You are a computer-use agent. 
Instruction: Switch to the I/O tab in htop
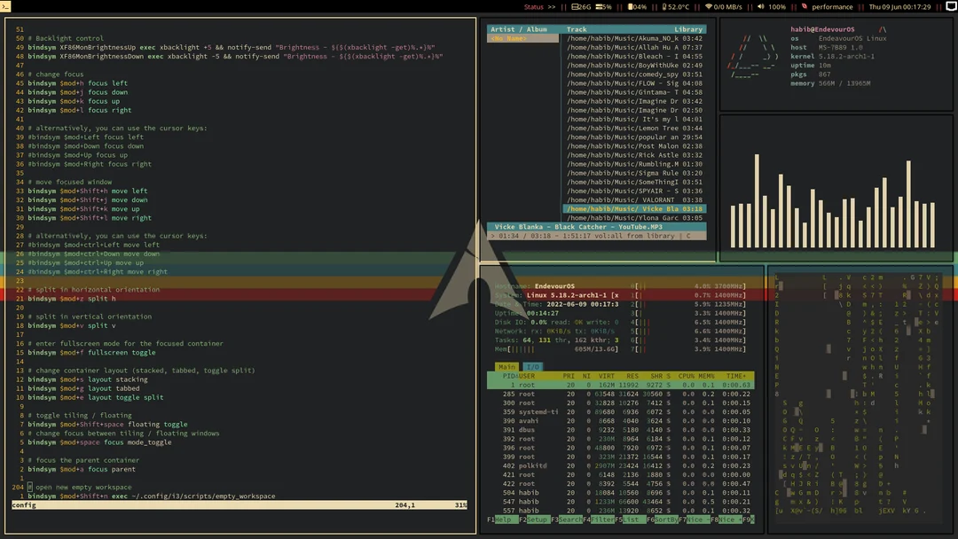[534, 366]
